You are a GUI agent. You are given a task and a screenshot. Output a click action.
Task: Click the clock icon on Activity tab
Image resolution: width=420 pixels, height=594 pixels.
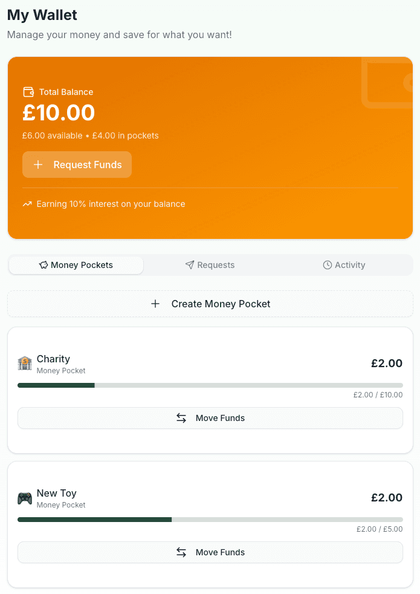click(328, 265)
